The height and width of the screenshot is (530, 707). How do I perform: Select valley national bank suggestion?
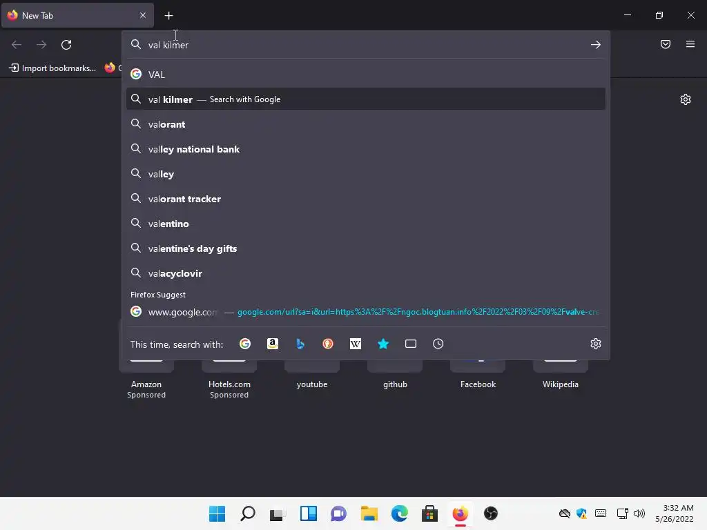pyautogui.click(x=366, y=149)
